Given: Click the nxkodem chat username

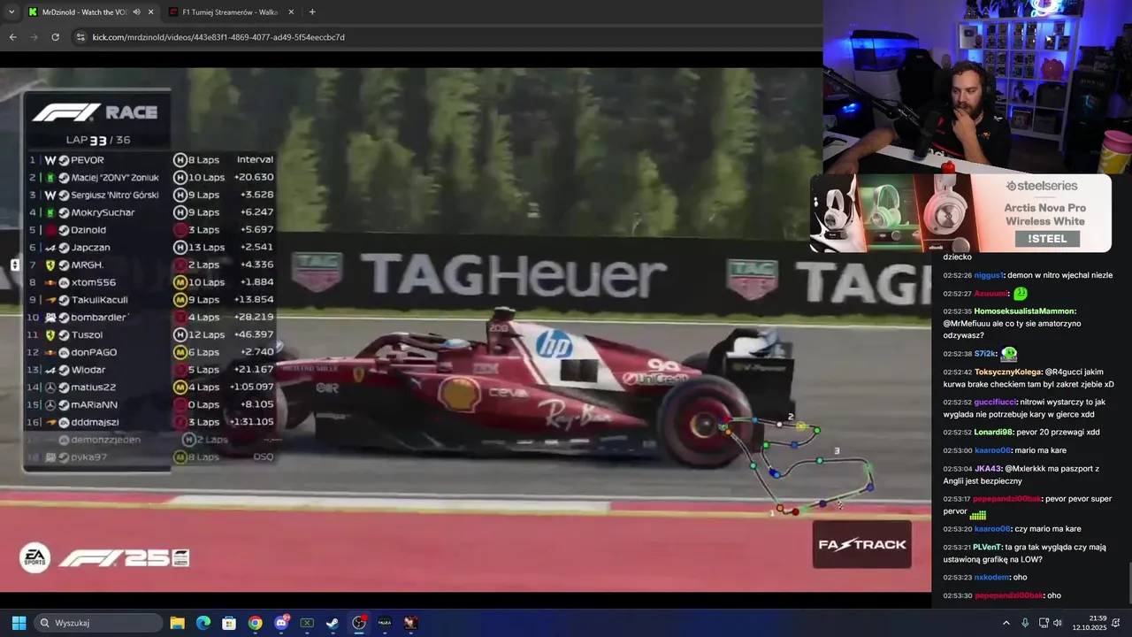Looking at the screenshot, I should click(x=991, y=578).
